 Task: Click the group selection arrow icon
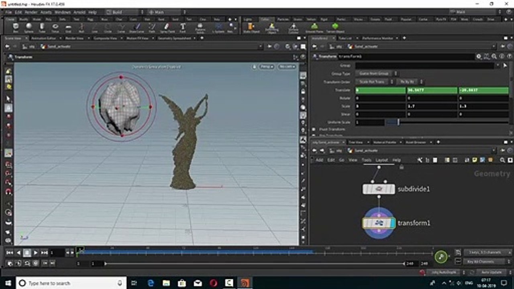click(505, 65)
